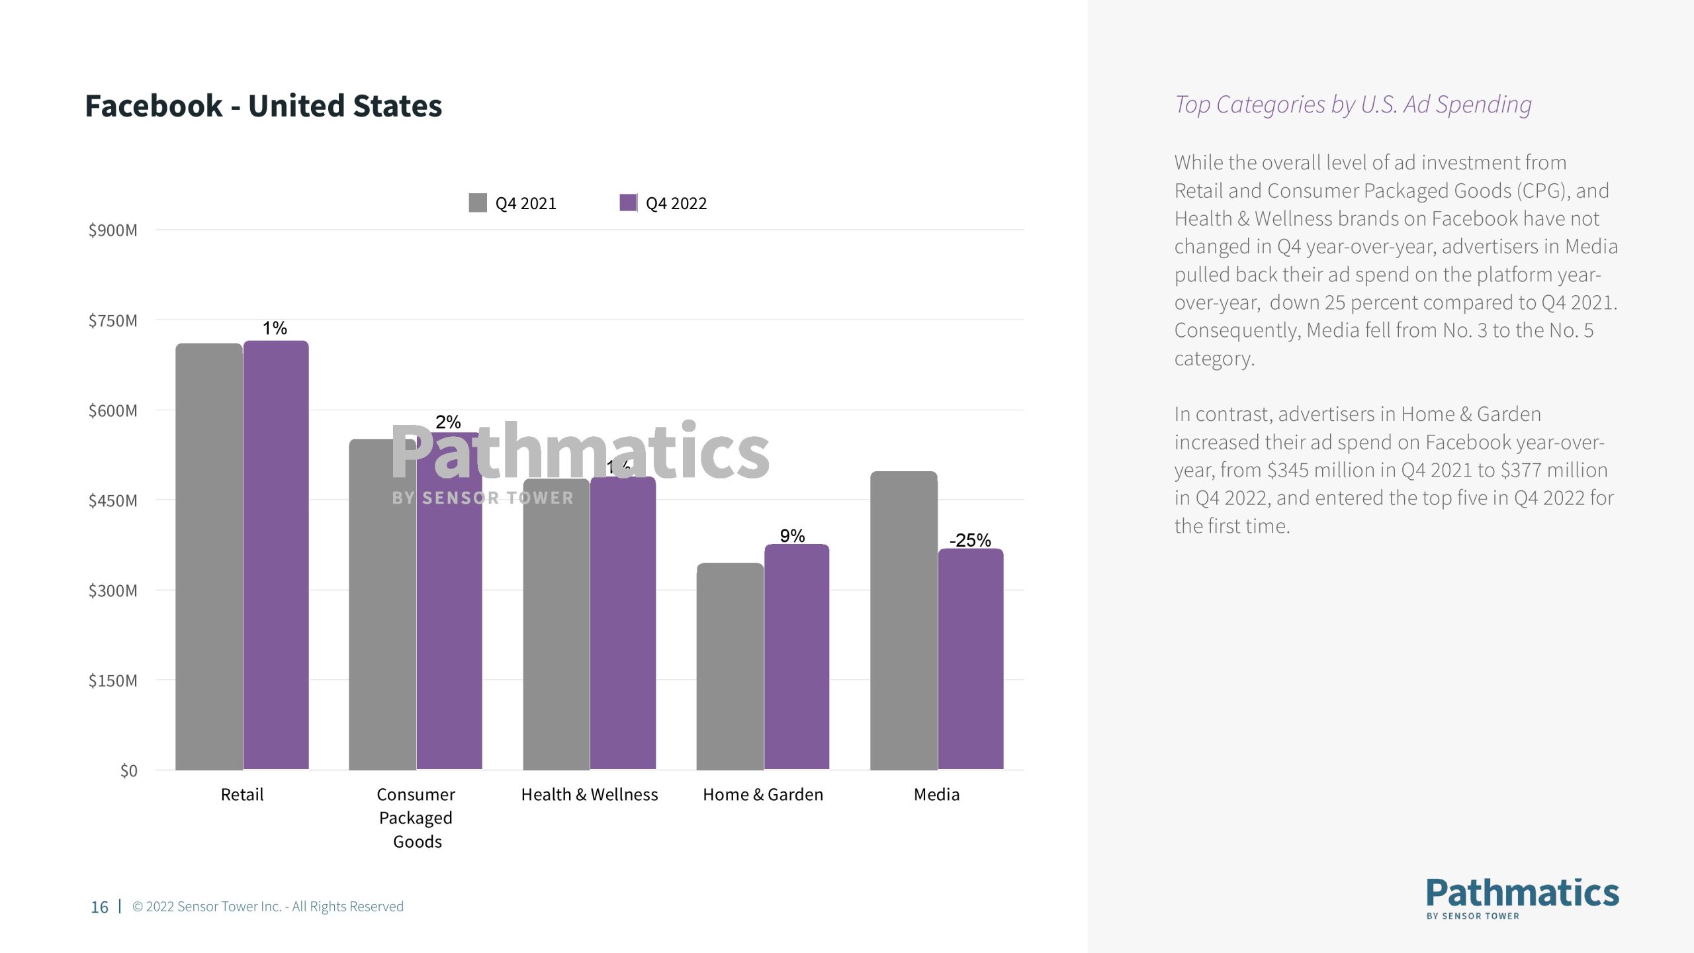Select the Health & Wellness axis label
Image resolution: width=1694 pixels, height=953 pixels.
click(590, 794)
